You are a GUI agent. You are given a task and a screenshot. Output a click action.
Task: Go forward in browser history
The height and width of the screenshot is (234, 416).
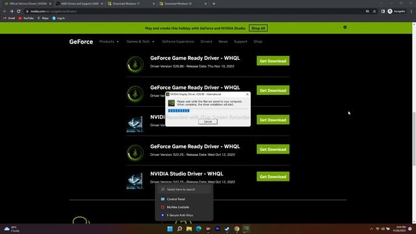[x=12, y=12]
